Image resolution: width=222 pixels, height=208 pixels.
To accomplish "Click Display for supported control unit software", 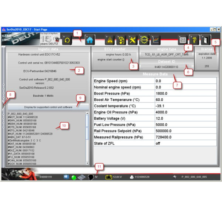I will 48,107.
